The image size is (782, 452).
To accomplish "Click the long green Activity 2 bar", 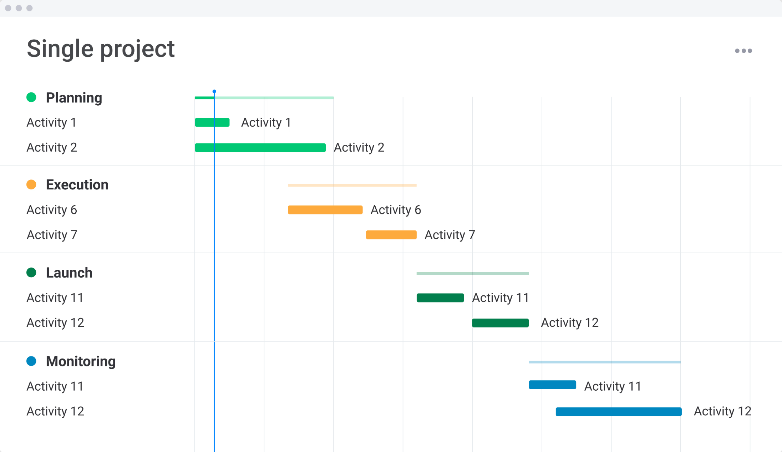I will point(260,147).
